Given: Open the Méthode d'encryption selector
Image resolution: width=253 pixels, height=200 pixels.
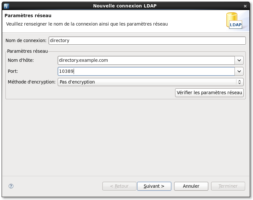Looking at the screenshot, I should pos(151,82).
